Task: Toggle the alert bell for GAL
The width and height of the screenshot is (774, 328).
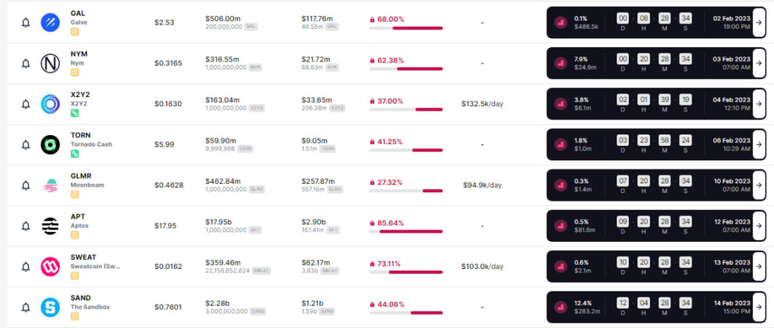Action: tap(26, 23)
